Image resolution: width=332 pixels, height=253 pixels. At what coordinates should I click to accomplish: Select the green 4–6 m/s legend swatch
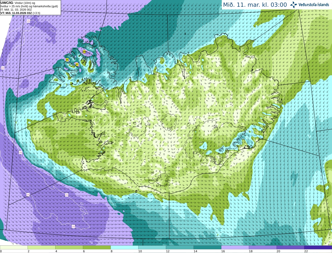coord(69,247)
